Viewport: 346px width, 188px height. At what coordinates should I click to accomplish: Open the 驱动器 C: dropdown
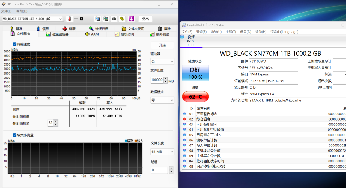[x=172, y=62]
